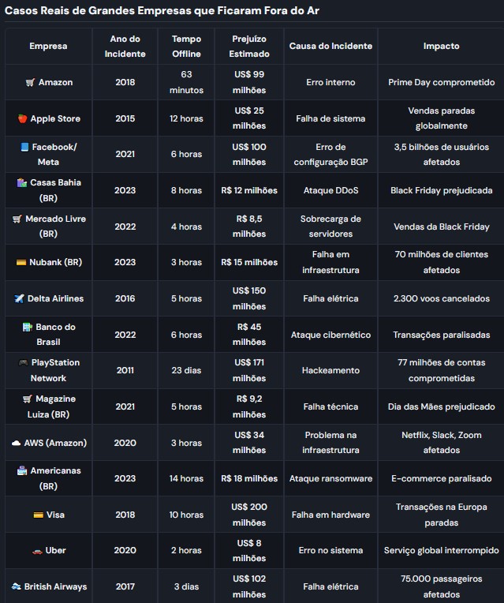Select the Mercado Livre (BR) company cell
The image size is (504, 603).
pyautogui.click(x=48, y=227)
